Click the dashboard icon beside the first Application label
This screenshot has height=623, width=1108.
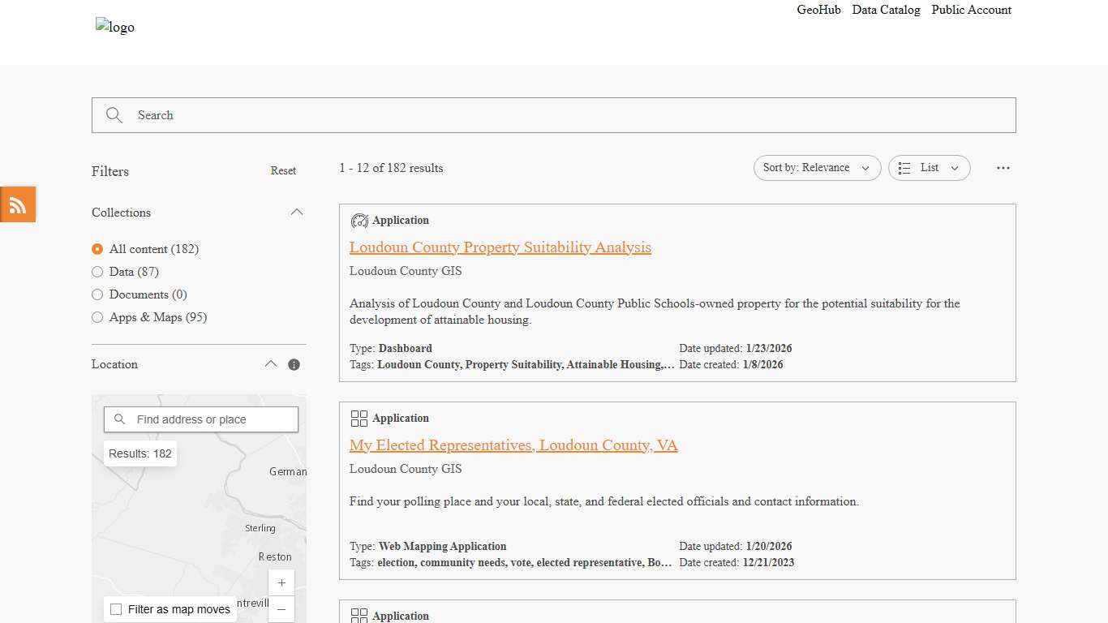(359, 221)
